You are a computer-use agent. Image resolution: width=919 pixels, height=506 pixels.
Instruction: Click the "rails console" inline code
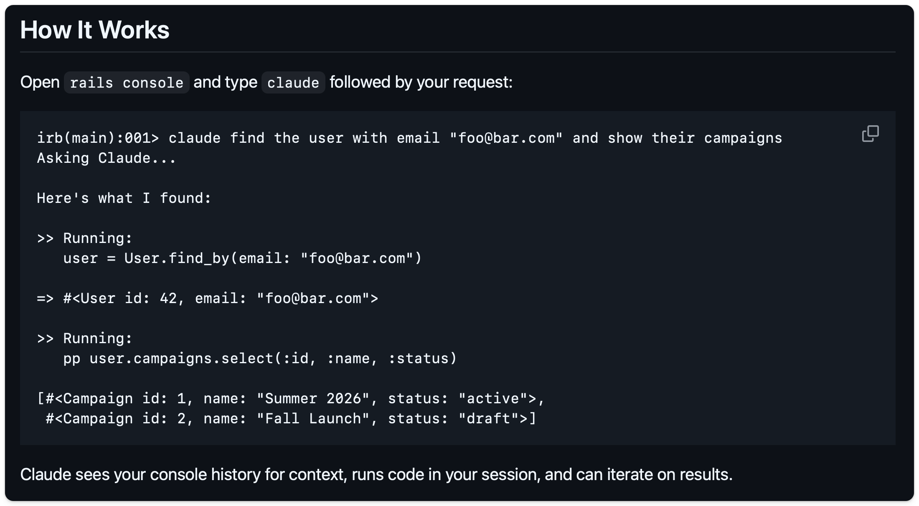click(127, 83)
